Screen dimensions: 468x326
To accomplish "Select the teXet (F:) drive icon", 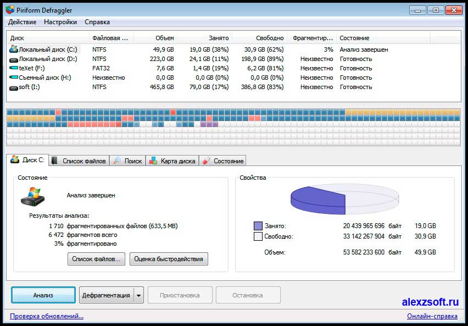I will pos(14,68).
